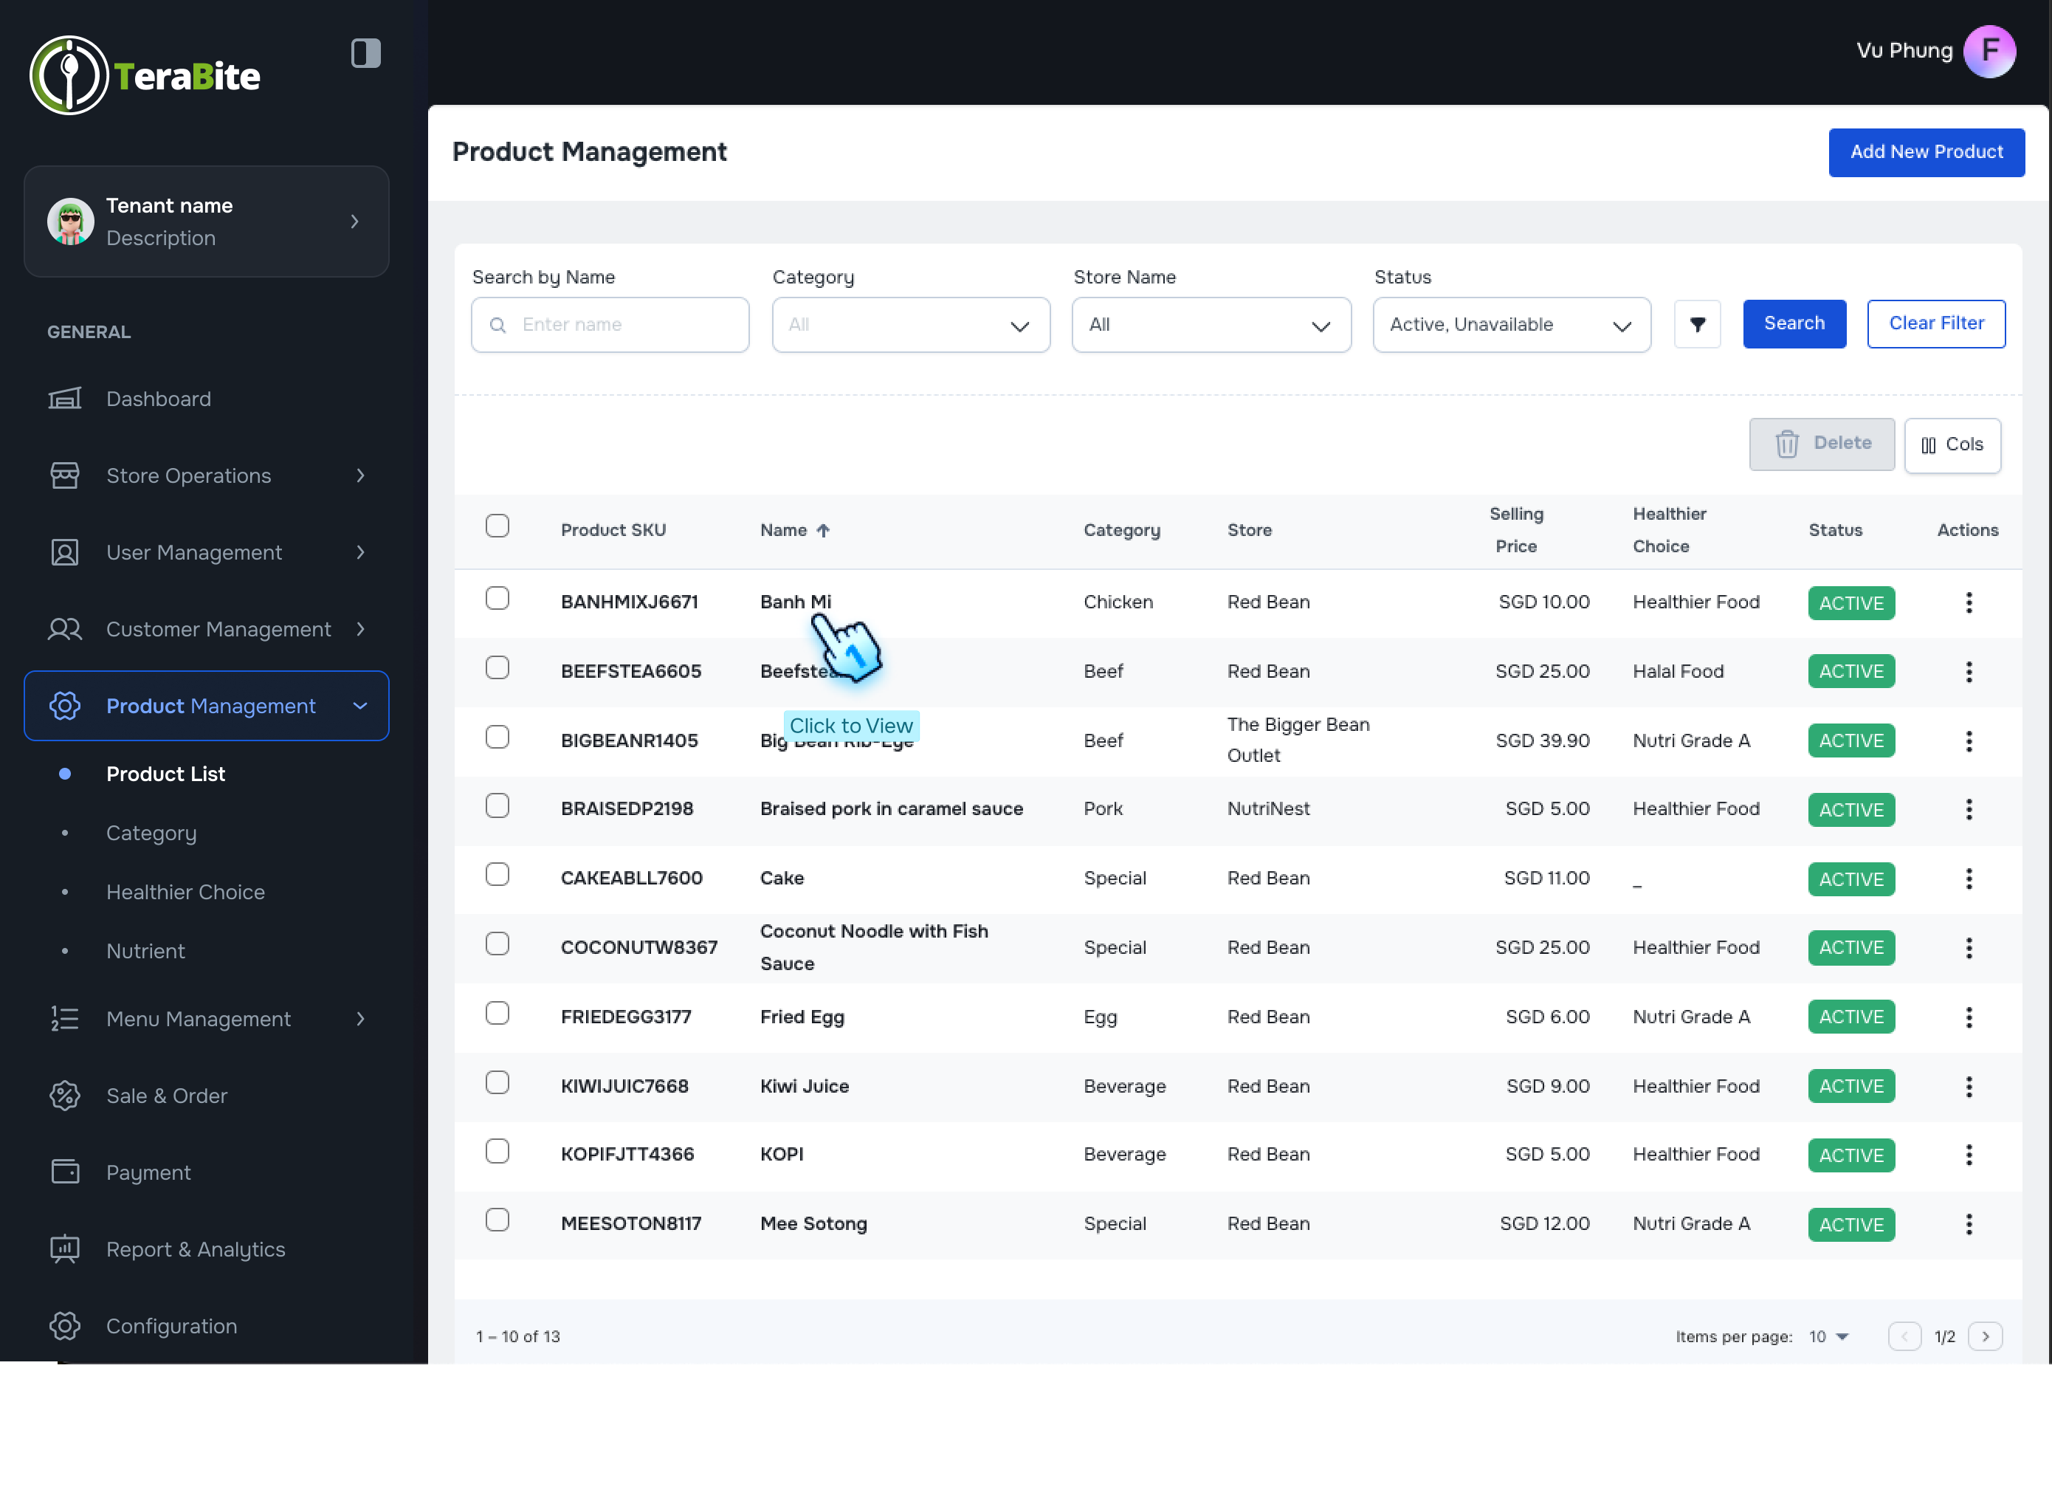
Task: Click Add New Product button
Action: coord(1926,152)
